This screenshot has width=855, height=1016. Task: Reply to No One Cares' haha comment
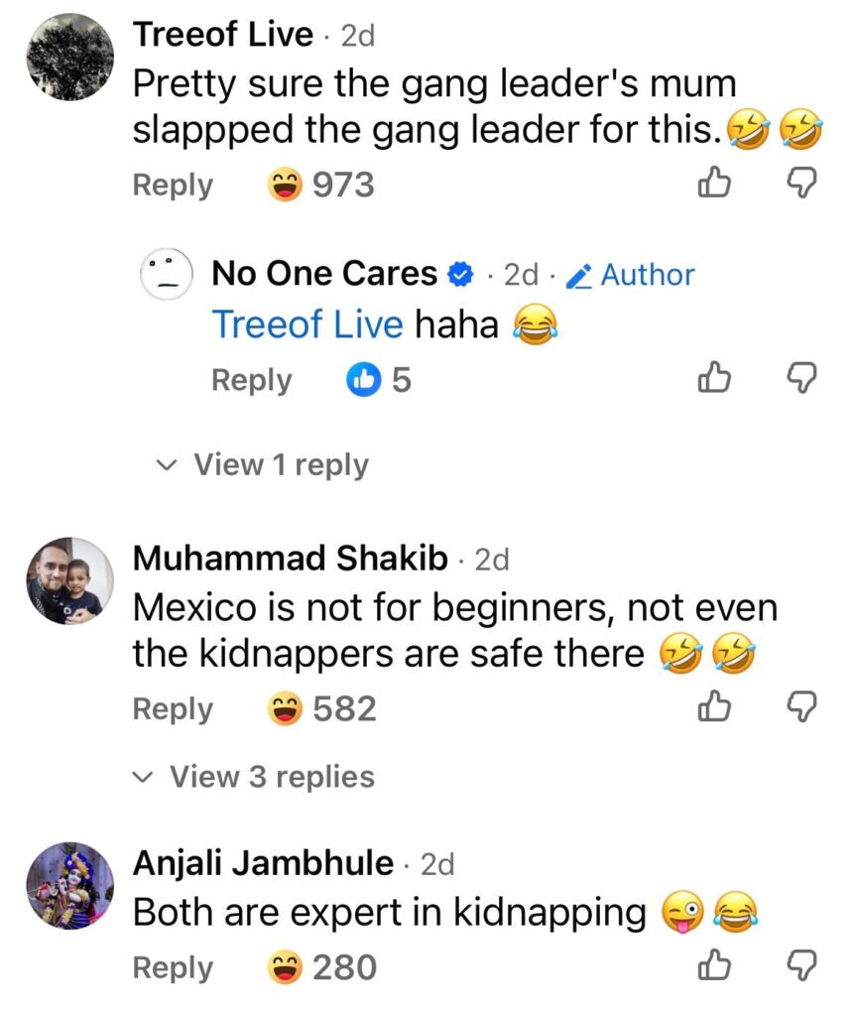(x=251, y=380)
